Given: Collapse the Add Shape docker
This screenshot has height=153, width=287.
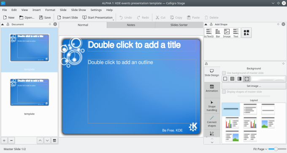Looking at the screenshot, I should (x=206, y=24).
